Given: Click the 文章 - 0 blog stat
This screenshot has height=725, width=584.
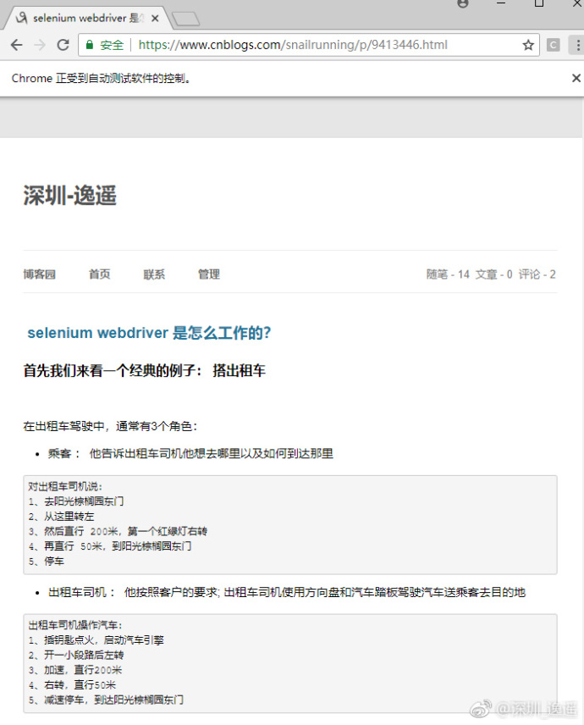Looking at the screenshot, I should (494, 274).
